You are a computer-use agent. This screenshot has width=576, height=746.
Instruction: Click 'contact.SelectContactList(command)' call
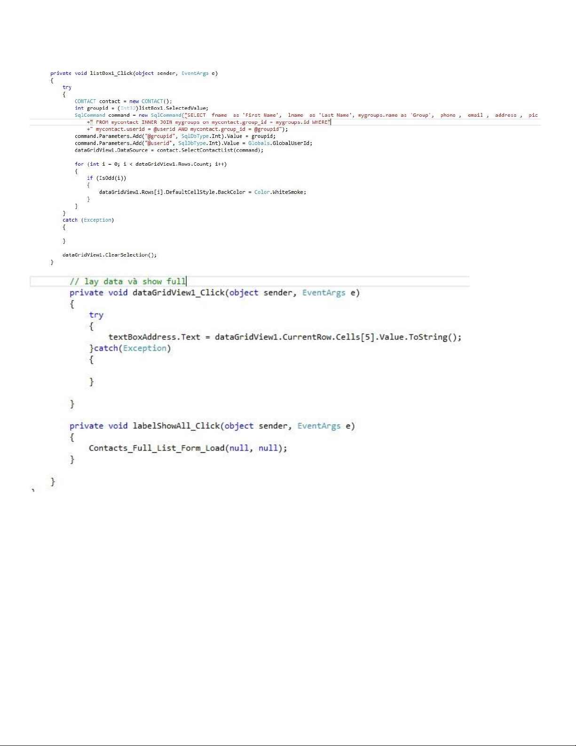210,150
